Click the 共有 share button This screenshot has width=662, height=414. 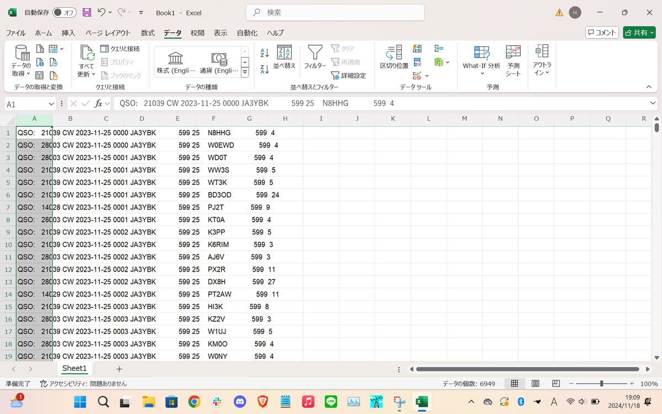pyautogui.click(x=639, y=33)
